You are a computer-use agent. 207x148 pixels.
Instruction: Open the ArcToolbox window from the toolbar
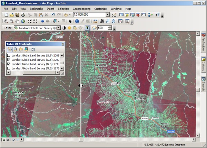pyautogui.click(x=138, y=15)
